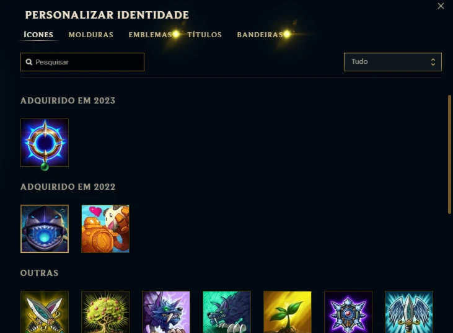Select the Ícones tab
Viewport: 453px width, 333px height.
(x=38, y=35)
